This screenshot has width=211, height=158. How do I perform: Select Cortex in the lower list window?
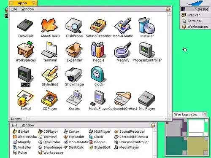(71, 131)
